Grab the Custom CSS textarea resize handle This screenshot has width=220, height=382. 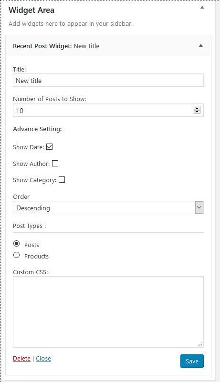point(200,344)
